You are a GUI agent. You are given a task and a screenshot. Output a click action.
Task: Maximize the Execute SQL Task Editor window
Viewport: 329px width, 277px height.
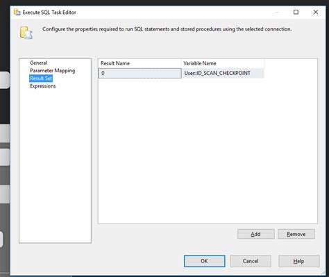(x=296, y=12)
